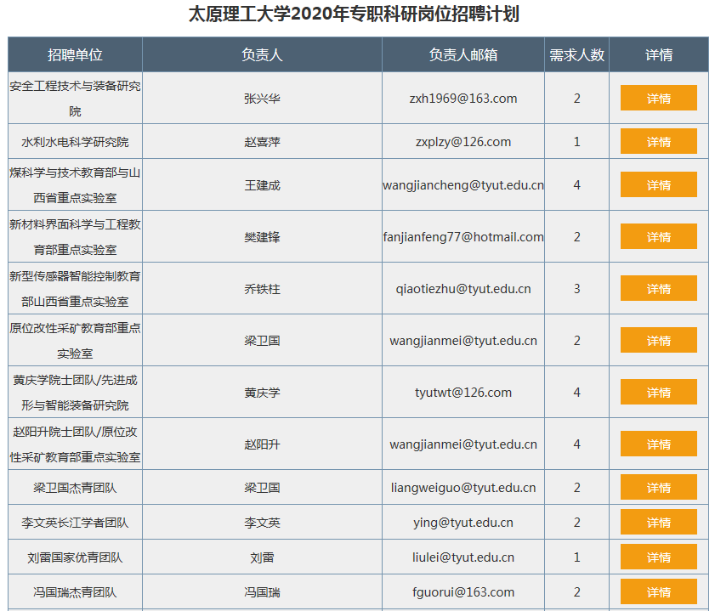
Task: Click wangjianmei@tyut.edu.cn in 赵阳升 row
Action: 463,444
